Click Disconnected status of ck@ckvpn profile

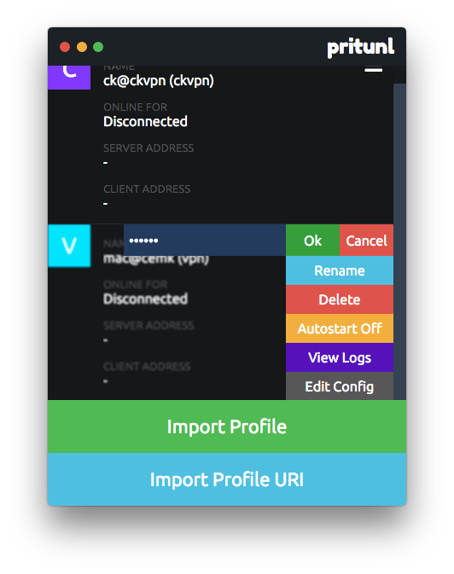point(145,121)
